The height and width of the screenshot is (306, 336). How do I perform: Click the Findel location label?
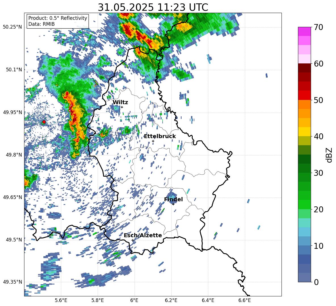[173, 199]
